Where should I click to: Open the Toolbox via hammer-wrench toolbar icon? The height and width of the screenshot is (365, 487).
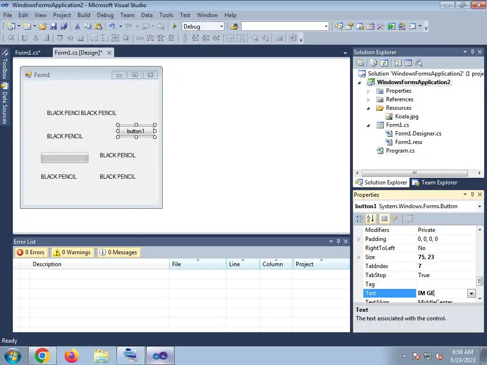pos(381,27)
